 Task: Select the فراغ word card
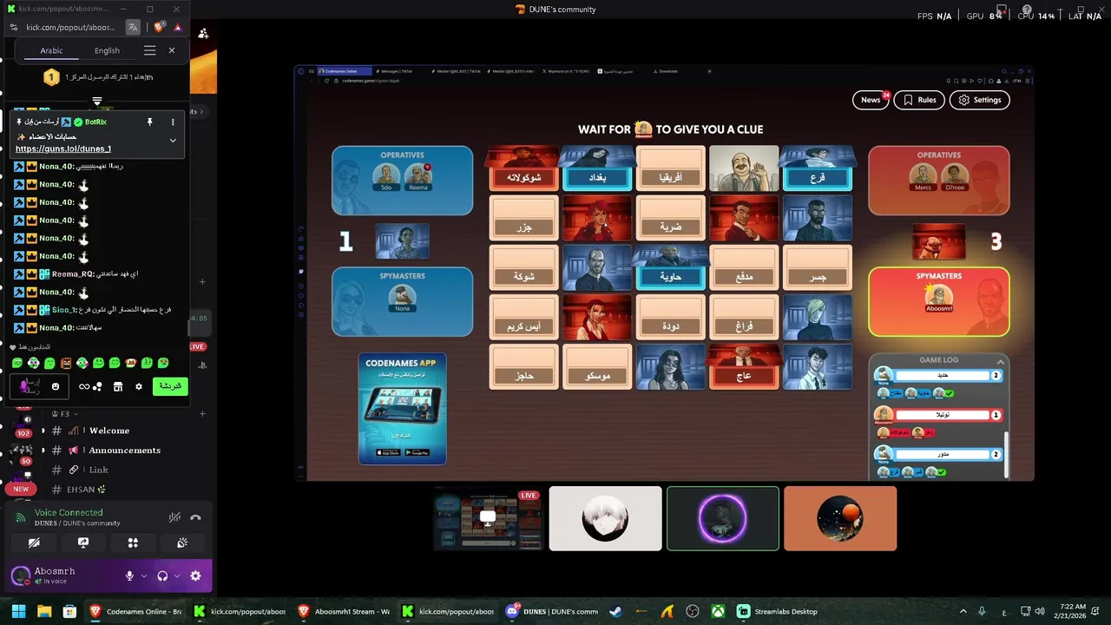[x=744, y=319]
